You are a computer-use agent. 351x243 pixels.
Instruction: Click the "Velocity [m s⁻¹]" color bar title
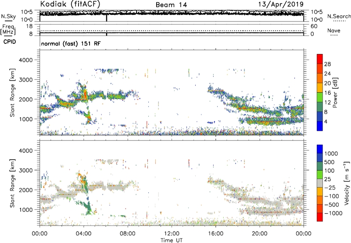point(347,183)
